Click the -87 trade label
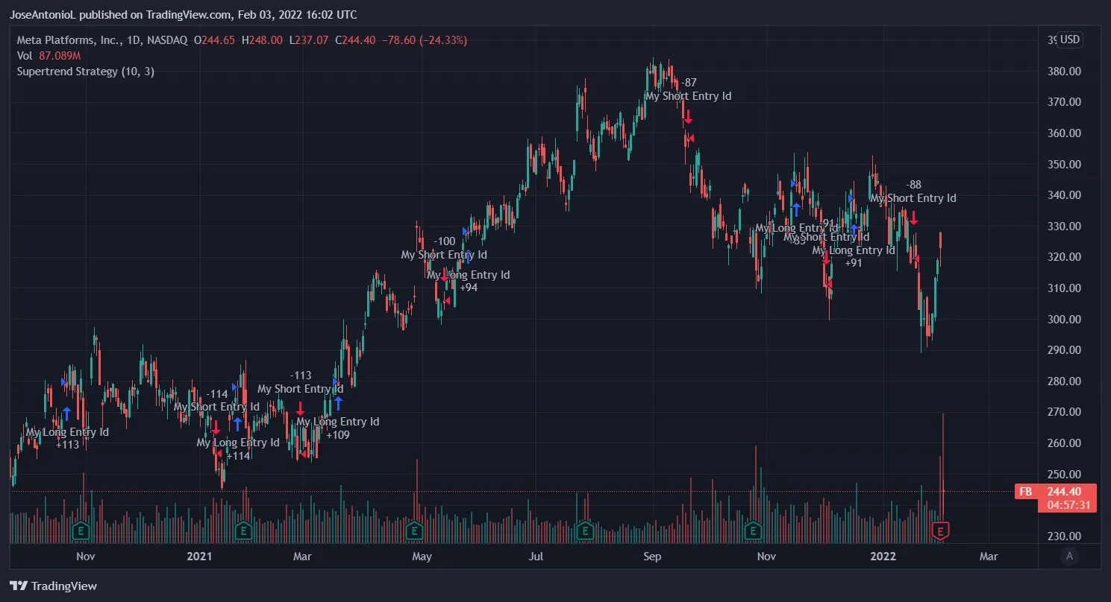Image resolution: width=1111 pixels, height=602 pixels. pos(688,83)
